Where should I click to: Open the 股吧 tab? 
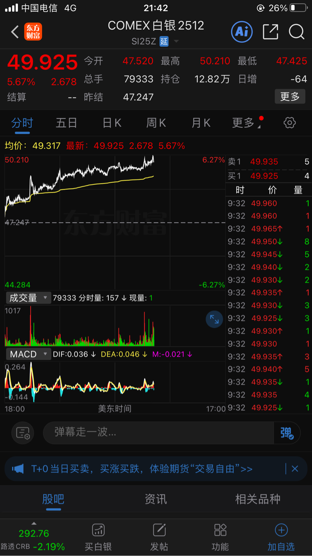click(53, 499)
